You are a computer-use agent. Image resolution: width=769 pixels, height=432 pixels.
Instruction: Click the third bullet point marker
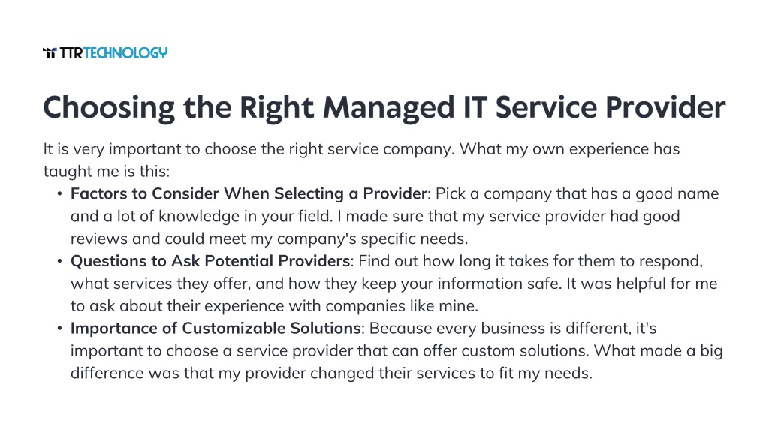coord(59,328)
